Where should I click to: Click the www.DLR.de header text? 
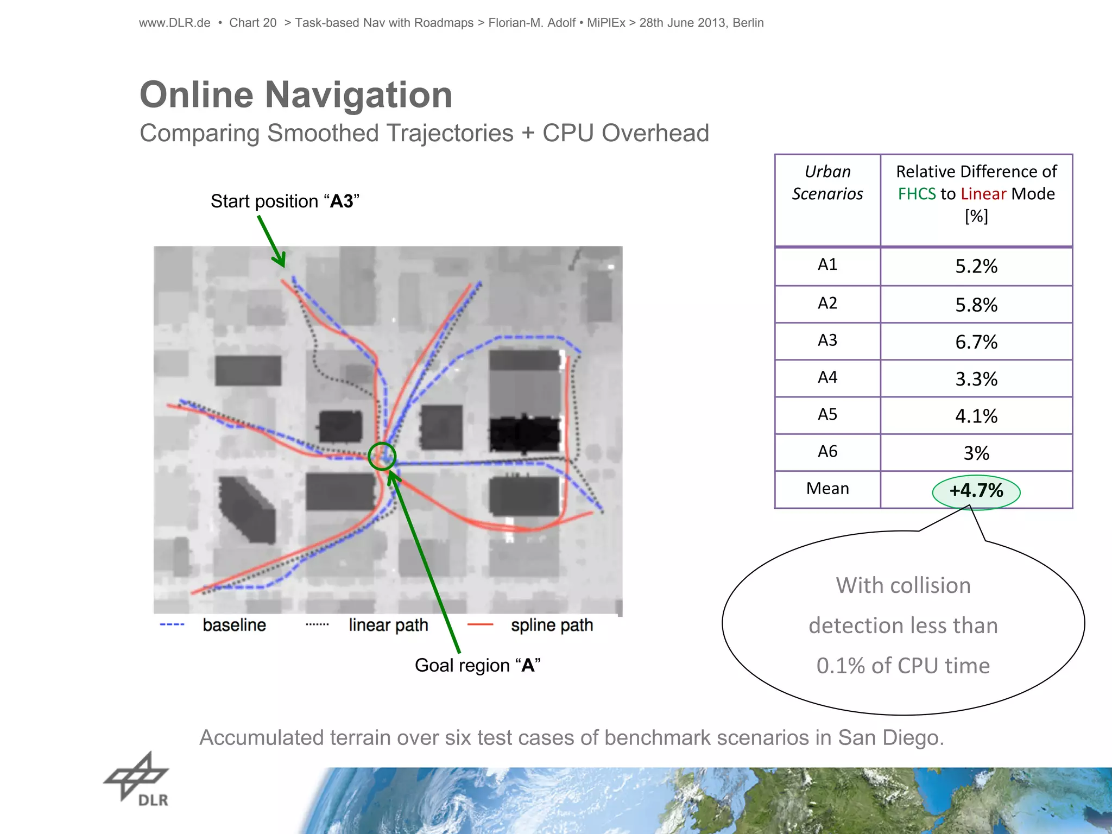(174, 23)
